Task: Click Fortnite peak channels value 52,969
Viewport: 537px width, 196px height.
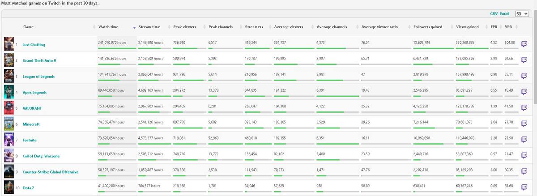Action: pyautogui.click(x=214, y=138)
